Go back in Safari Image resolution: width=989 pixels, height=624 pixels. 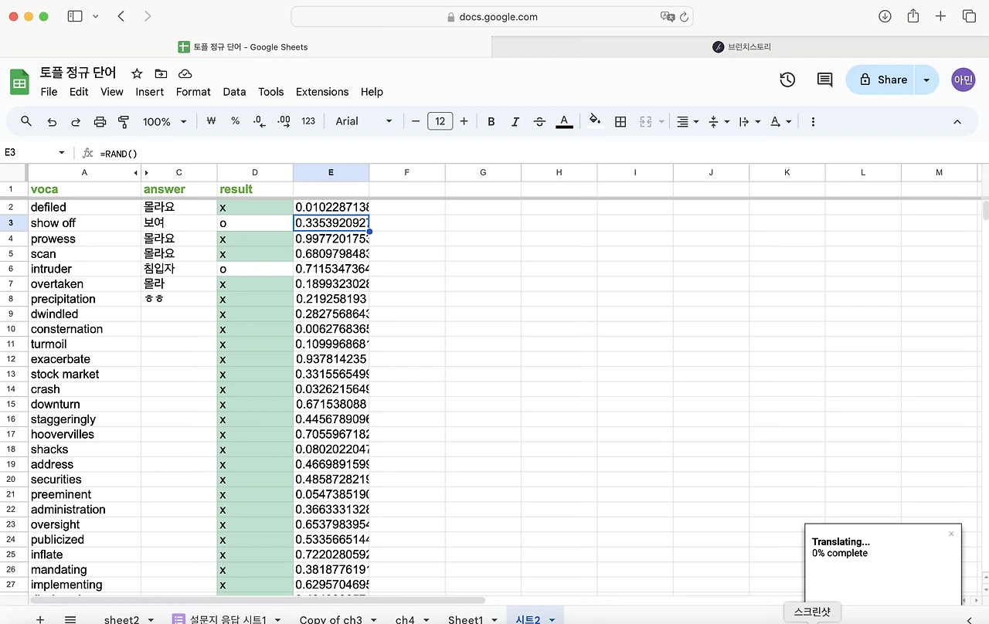[x=121, y=16]
